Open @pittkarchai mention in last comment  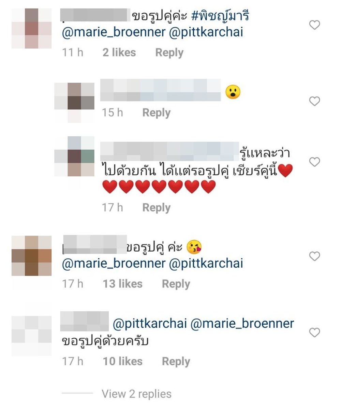[150, 324]
